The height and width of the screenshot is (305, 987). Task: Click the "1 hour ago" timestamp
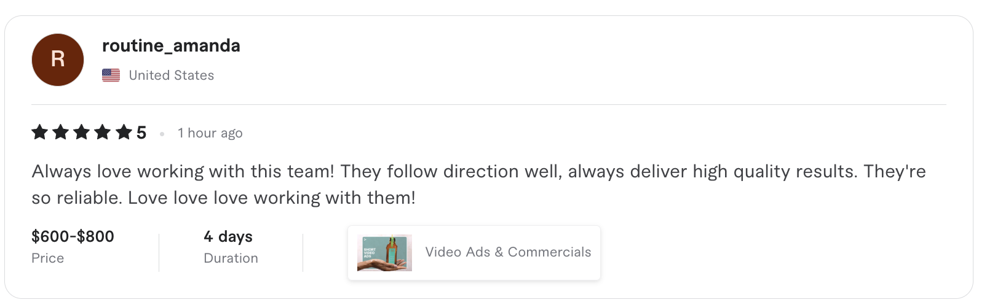[x=210, y=133]
